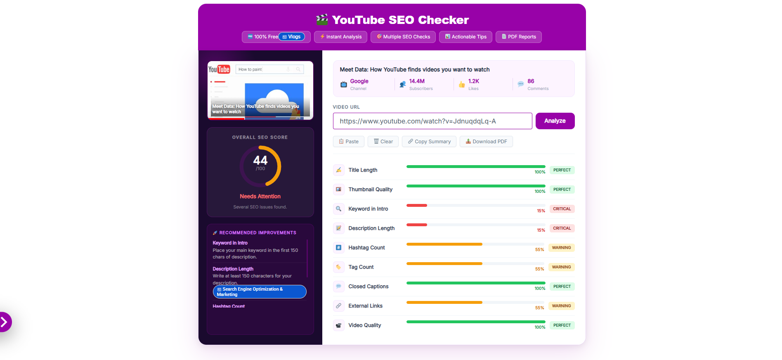
Task: Click the 86 comments value
Action: pyautogui.click(x=531, y=81)
